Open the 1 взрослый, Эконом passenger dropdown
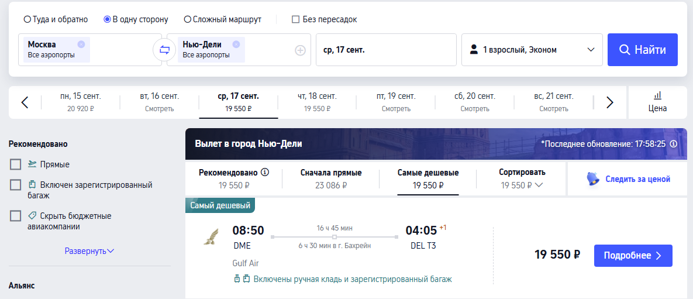 (532, 50)
